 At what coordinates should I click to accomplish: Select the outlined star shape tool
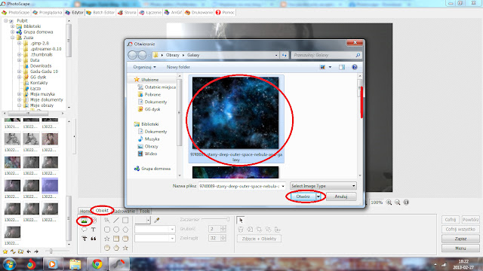tap(107, 239)
